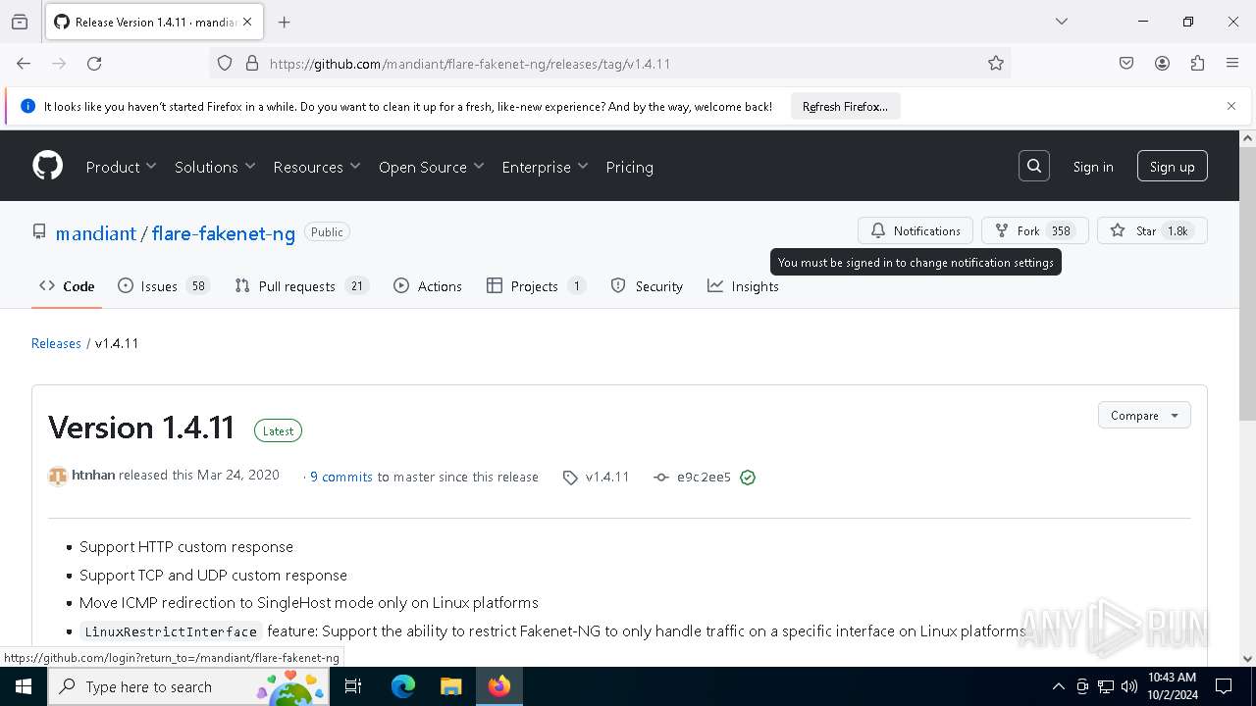
Task: Click the page vertical scrollbar thumb
Action: (1247, 284)
